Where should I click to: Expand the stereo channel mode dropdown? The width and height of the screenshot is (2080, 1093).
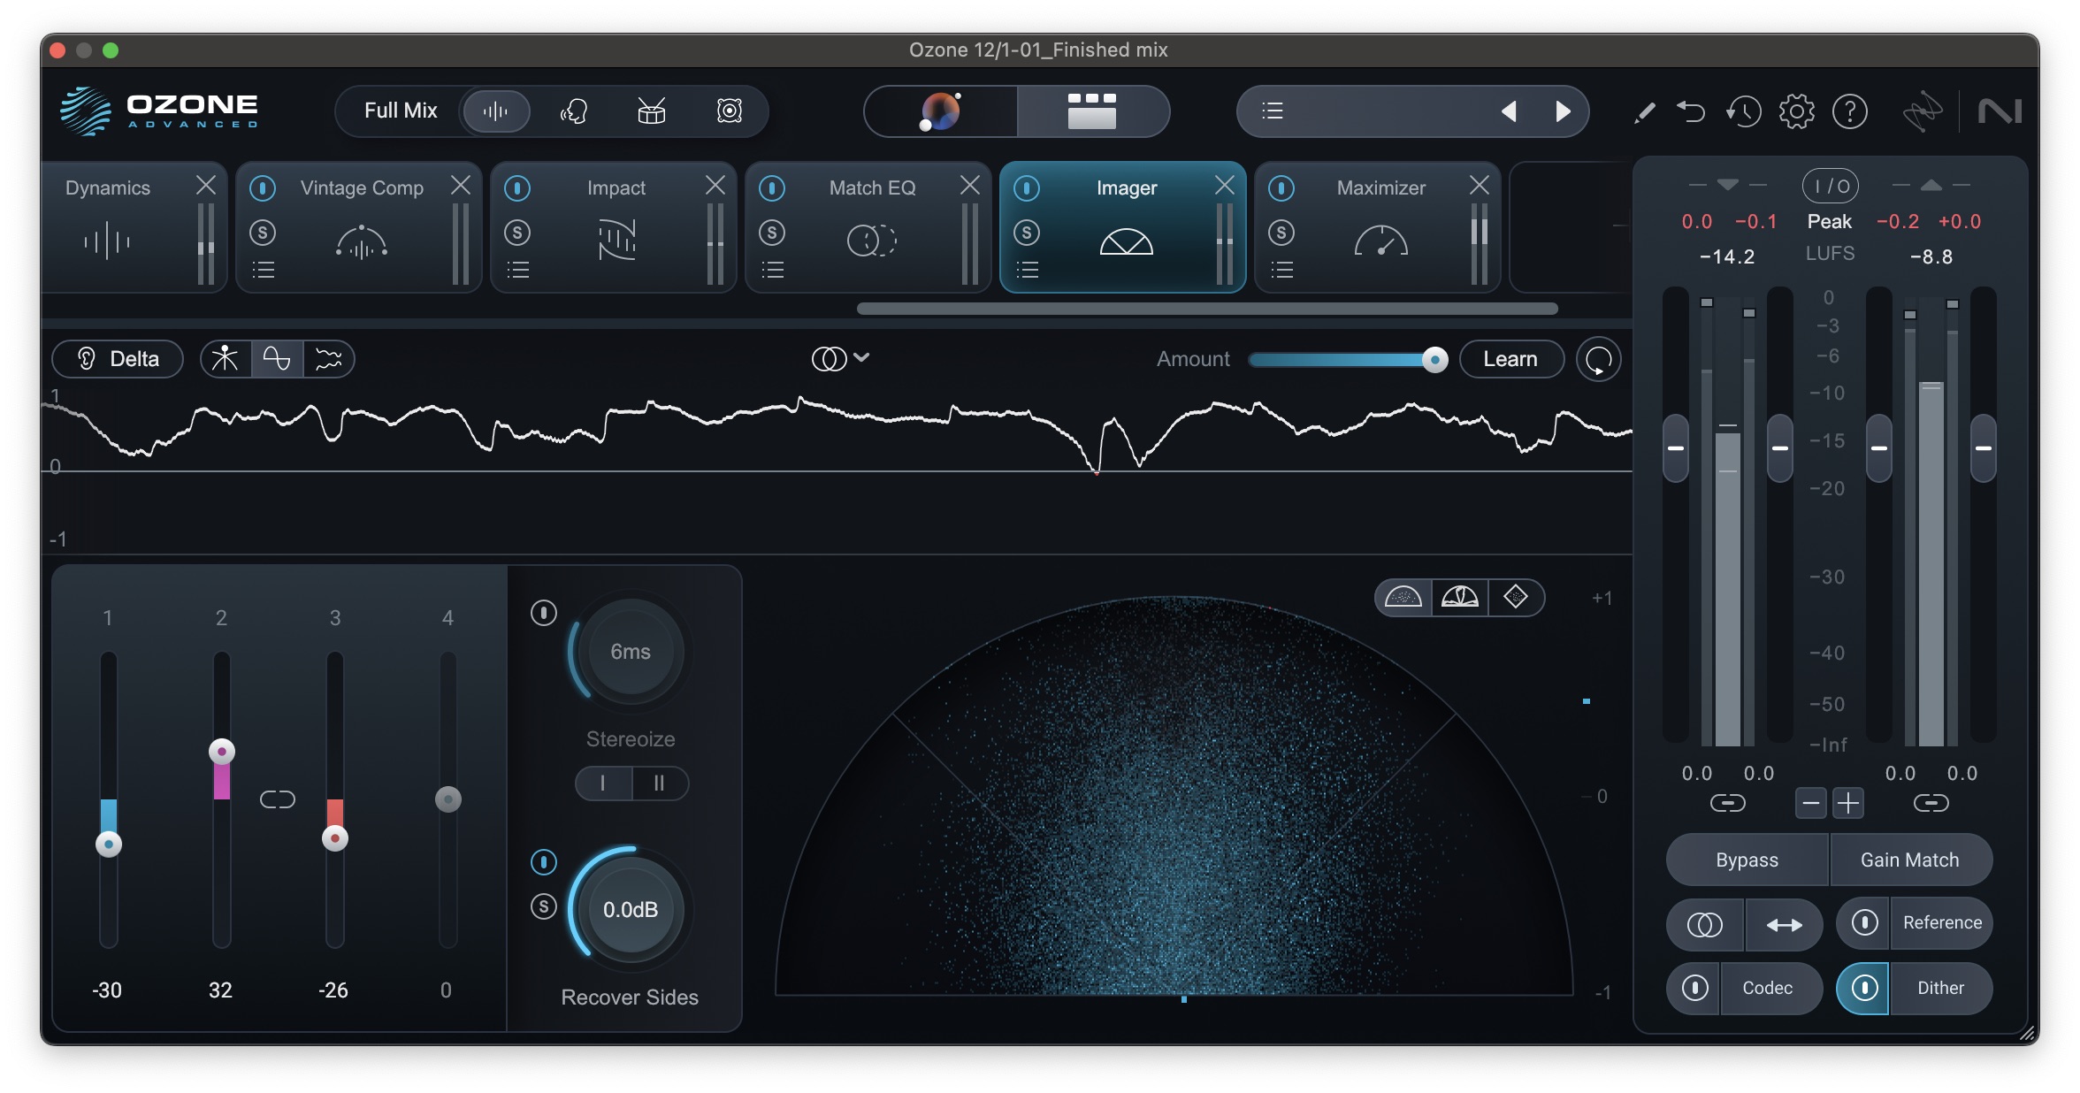[x=841, y=358]
